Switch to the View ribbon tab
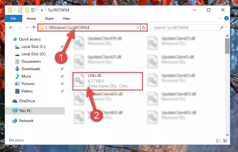 pos(67,19)
